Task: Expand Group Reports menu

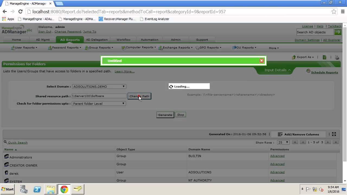Action: (99, 48)
